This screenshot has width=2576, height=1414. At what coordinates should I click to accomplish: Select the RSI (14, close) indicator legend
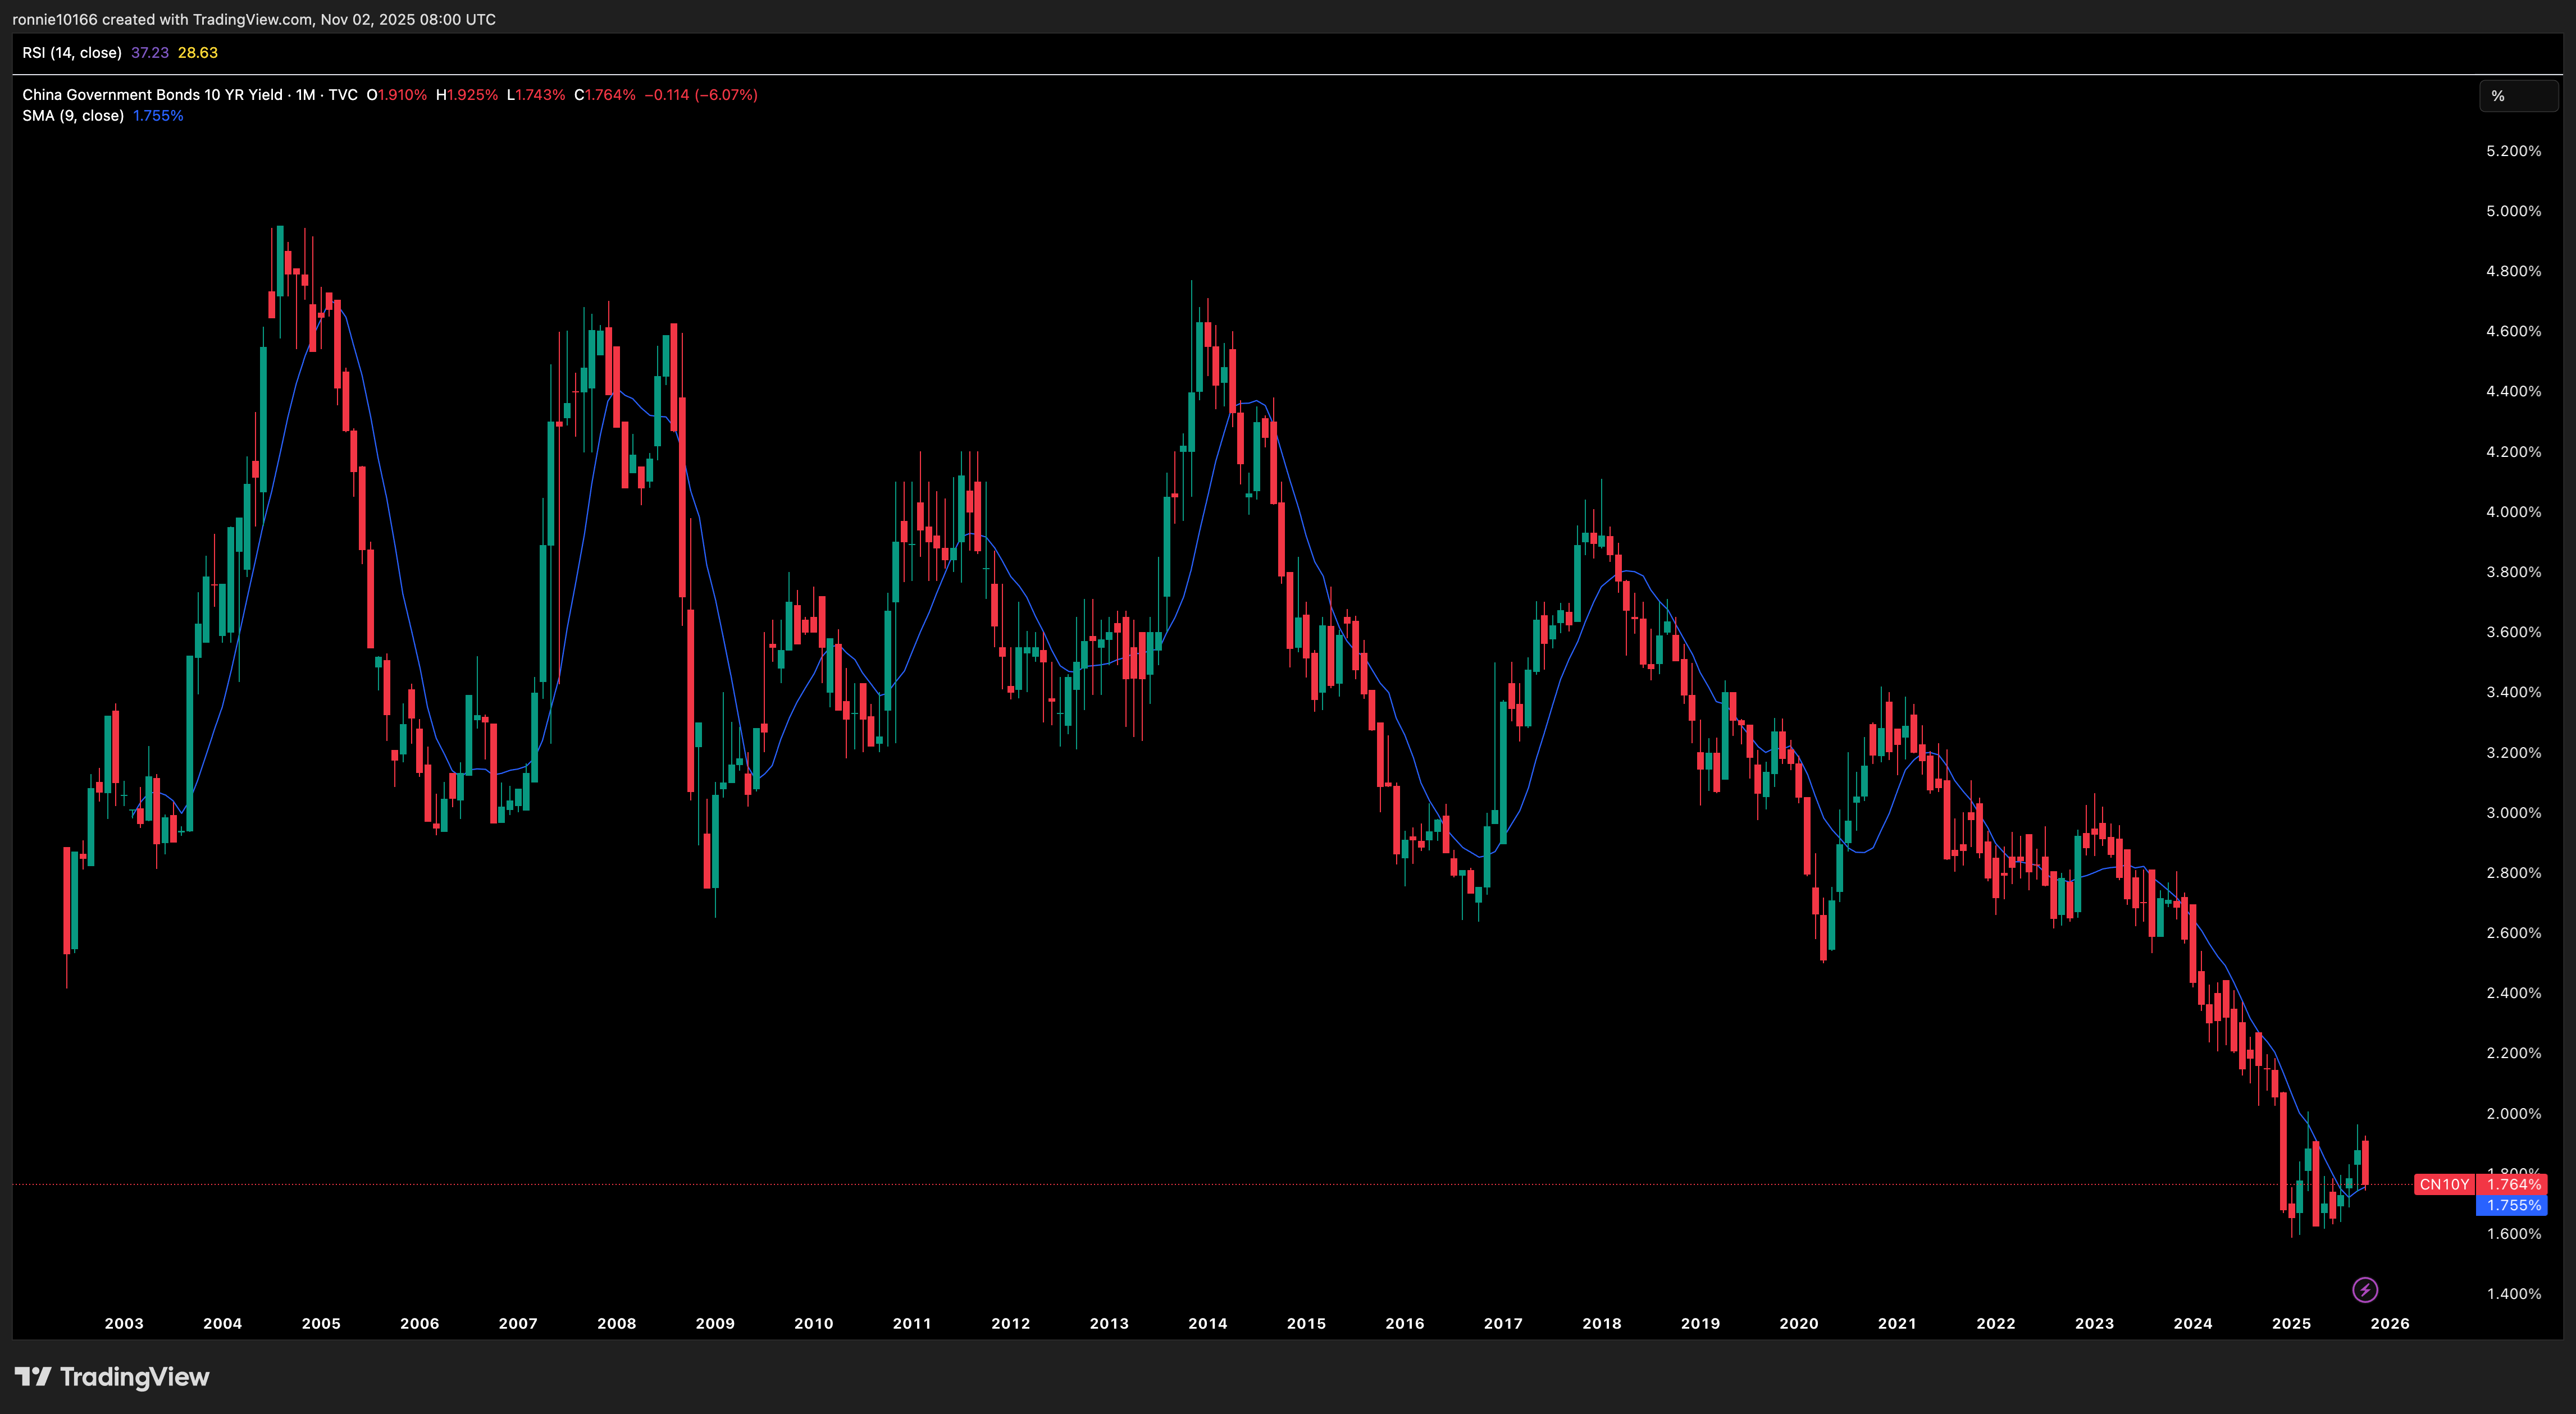[72, 52]
